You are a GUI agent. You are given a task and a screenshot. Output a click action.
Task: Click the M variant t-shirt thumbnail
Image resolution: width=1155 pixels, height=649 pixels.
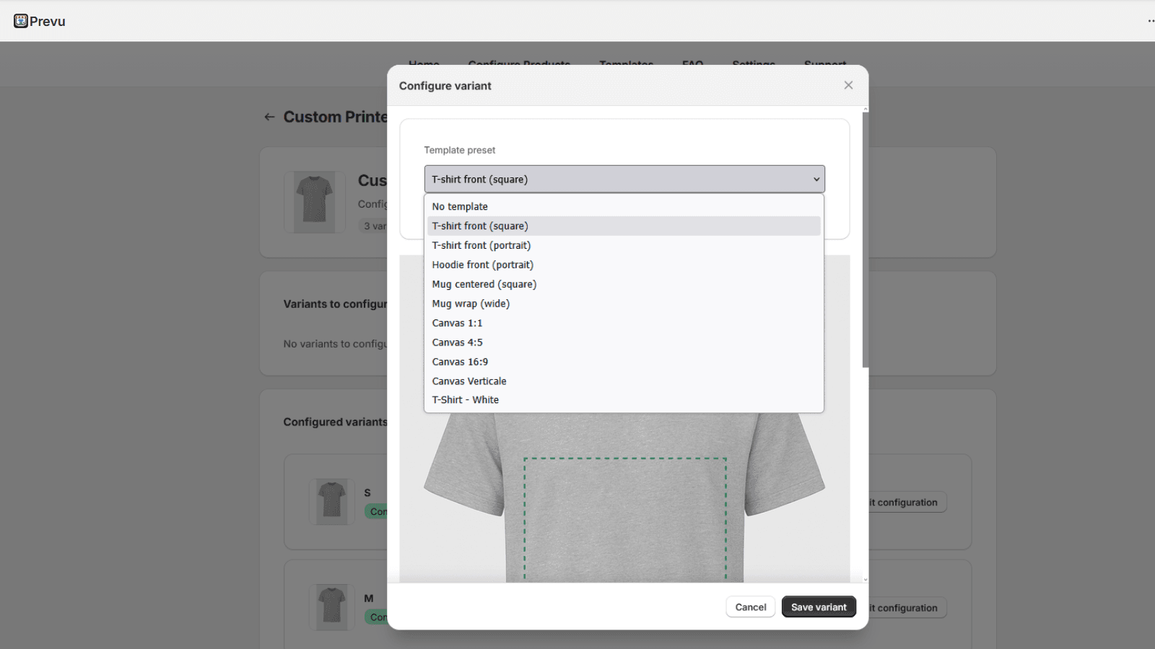pos(331,606)
